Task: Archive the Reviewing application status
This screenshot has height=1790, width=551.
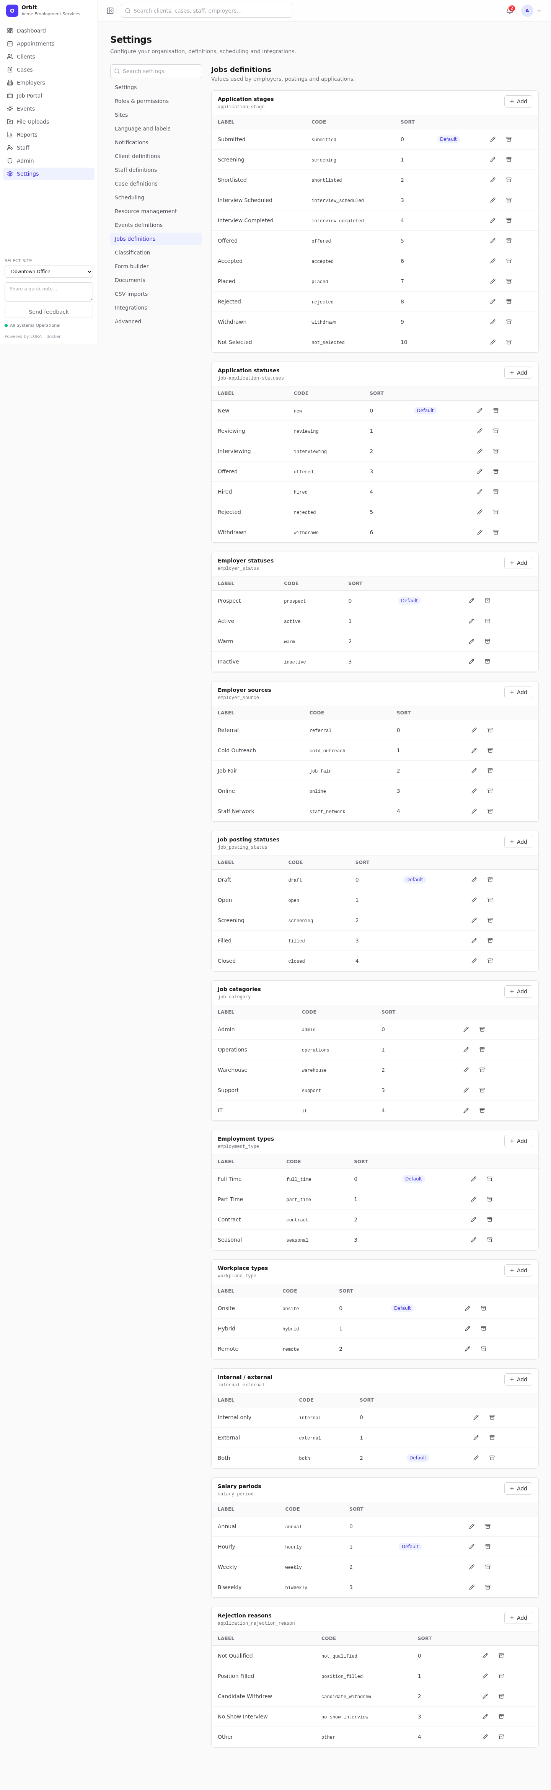Action: tap(496, 431)
